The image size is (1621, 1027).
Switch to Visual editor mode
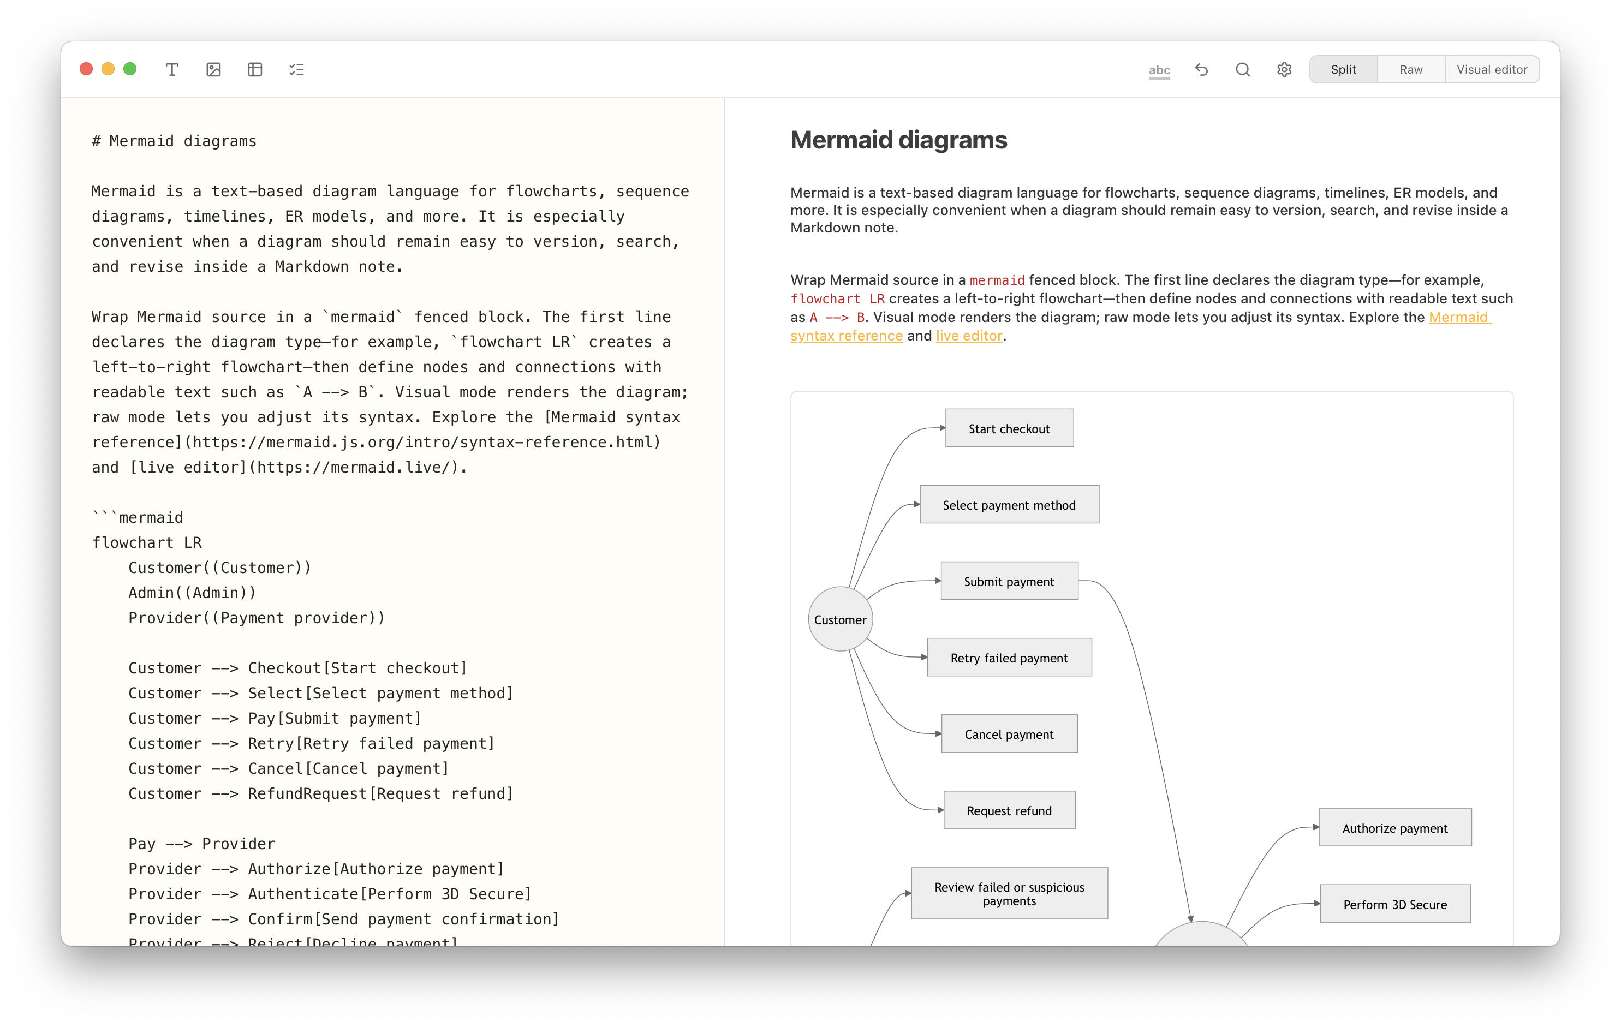(1492, 69)
